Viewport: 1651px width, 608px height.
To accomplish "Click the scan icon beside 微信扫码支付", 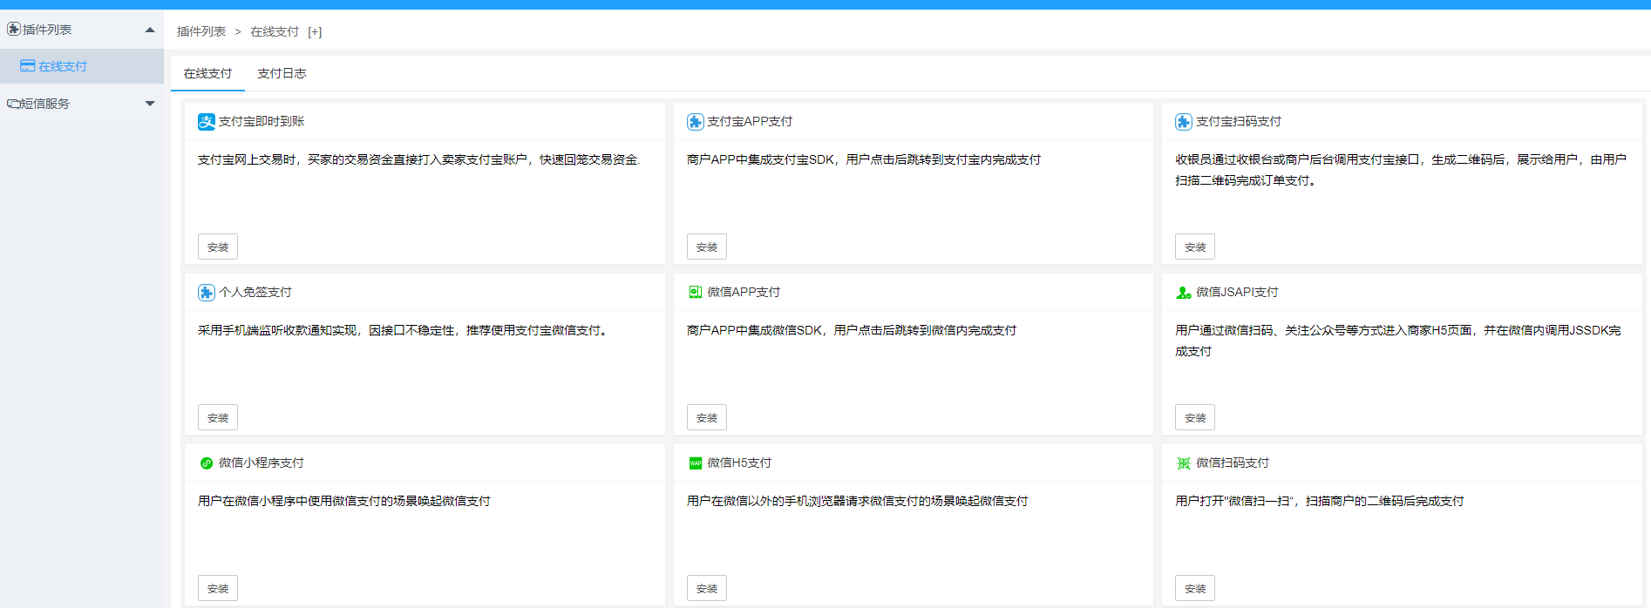I will [x=1183, y=463].
